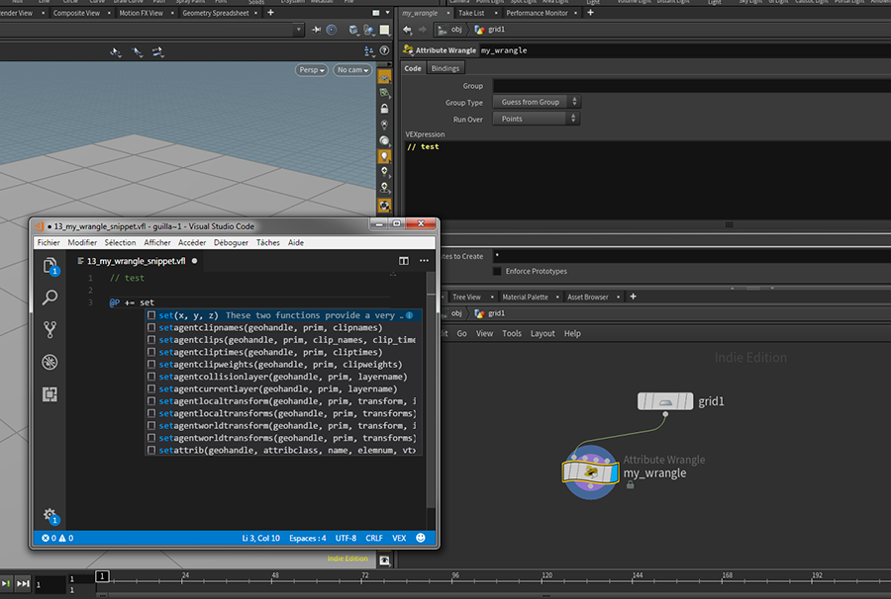Open the VS Code Explorer icon

[50, 265]
